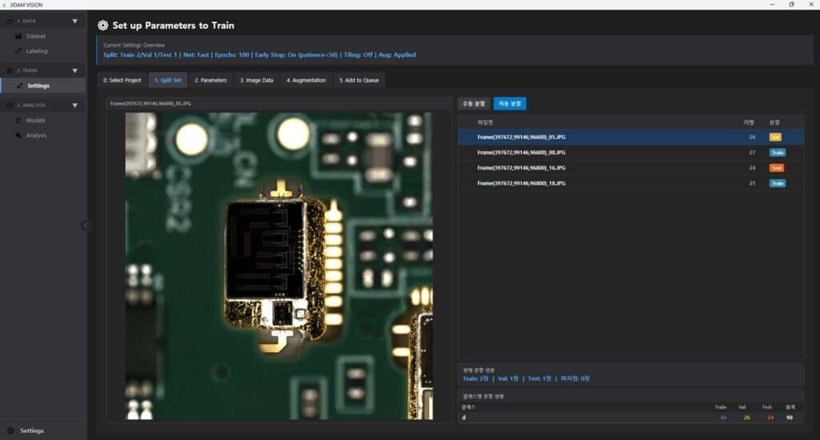This screenshot has width=820, height=440.
Task: Click the Train Settings wrench icon
Action: 19,86
